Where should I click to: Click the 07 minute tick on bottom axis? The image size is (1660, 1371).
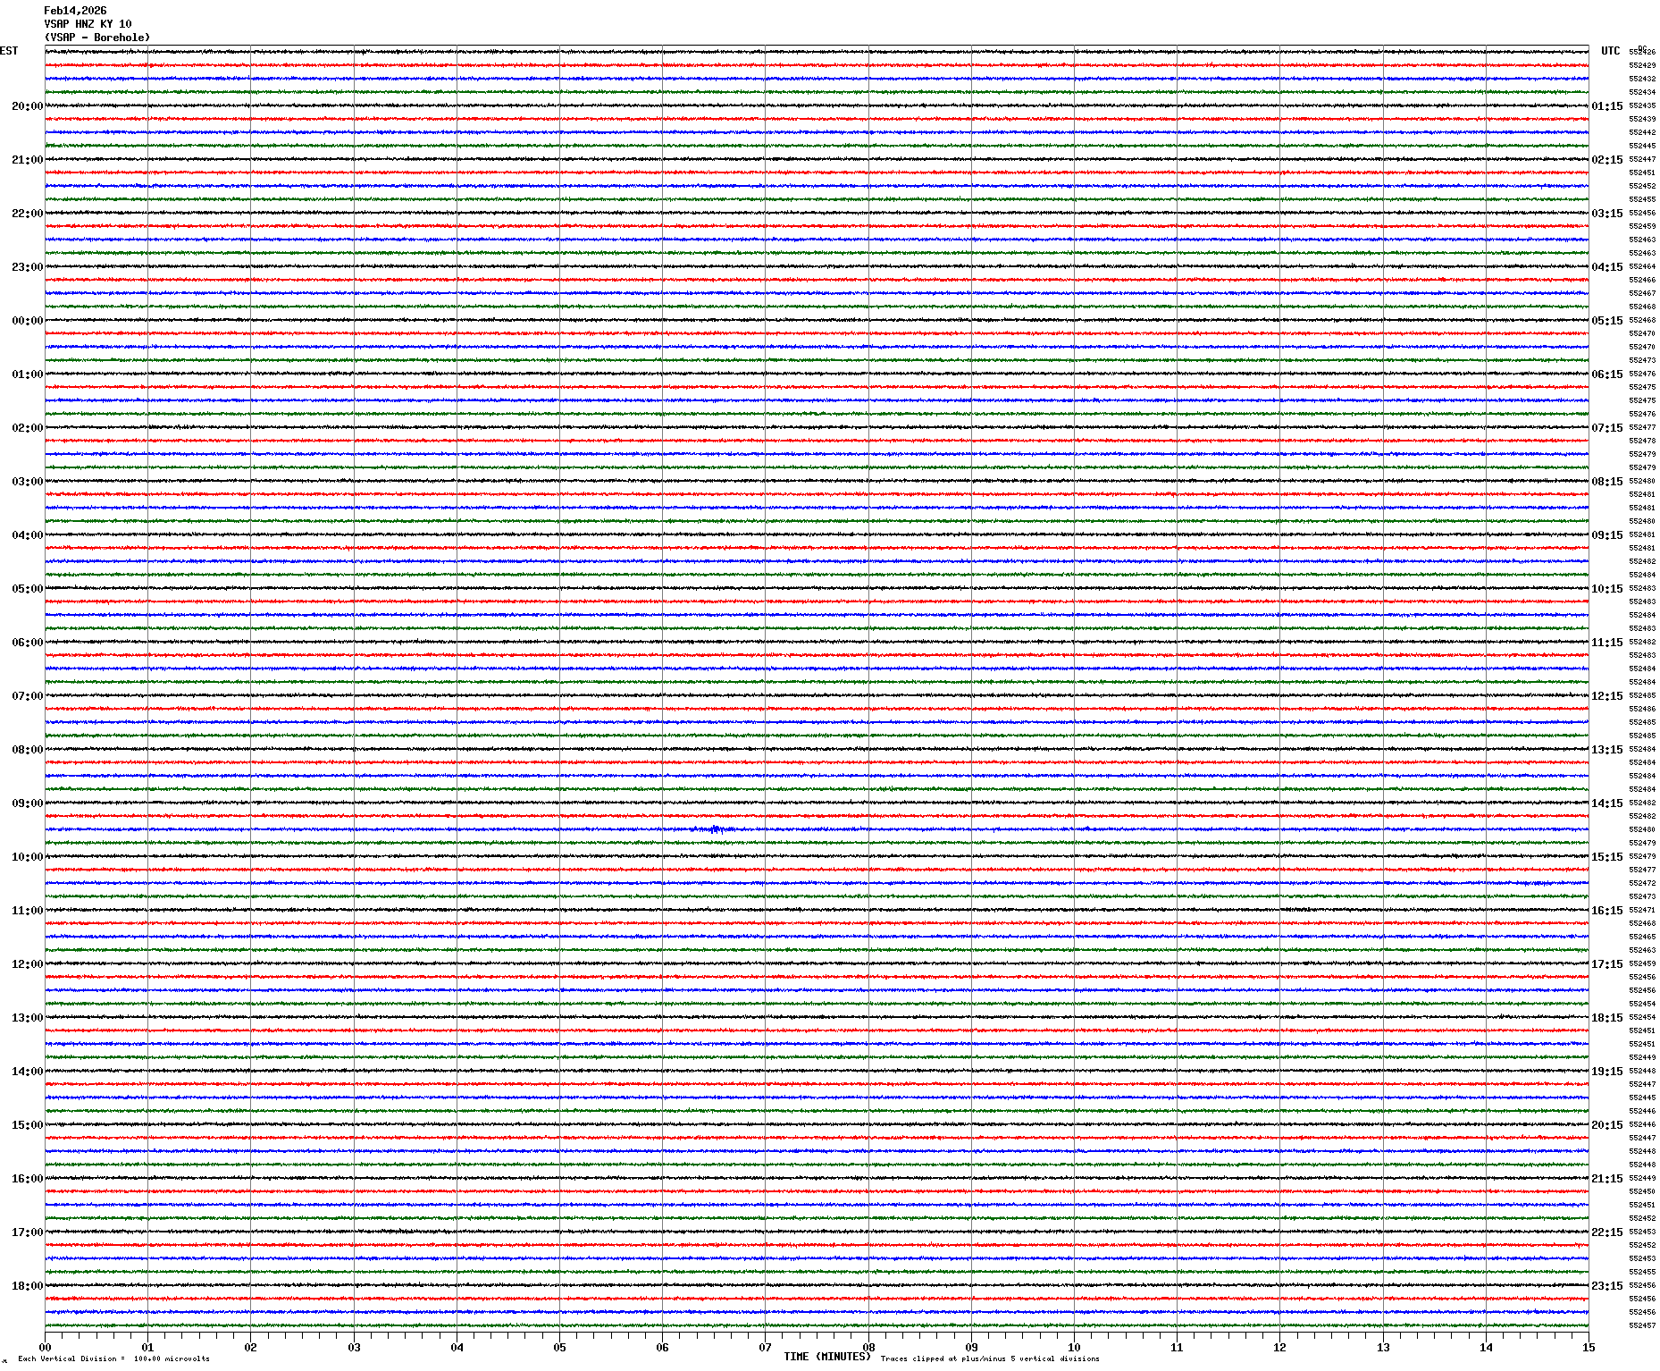click(765, 1347)
